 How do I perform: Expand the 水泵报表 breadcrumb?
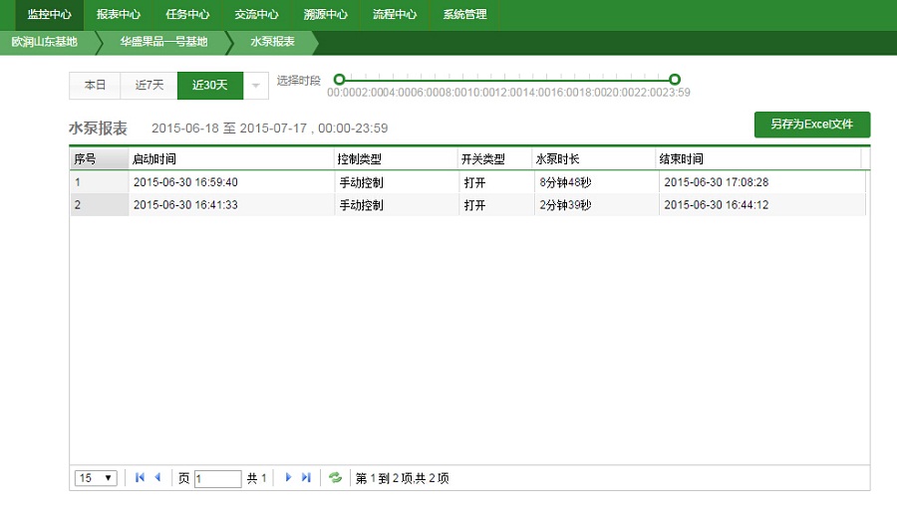pos(271,42)
